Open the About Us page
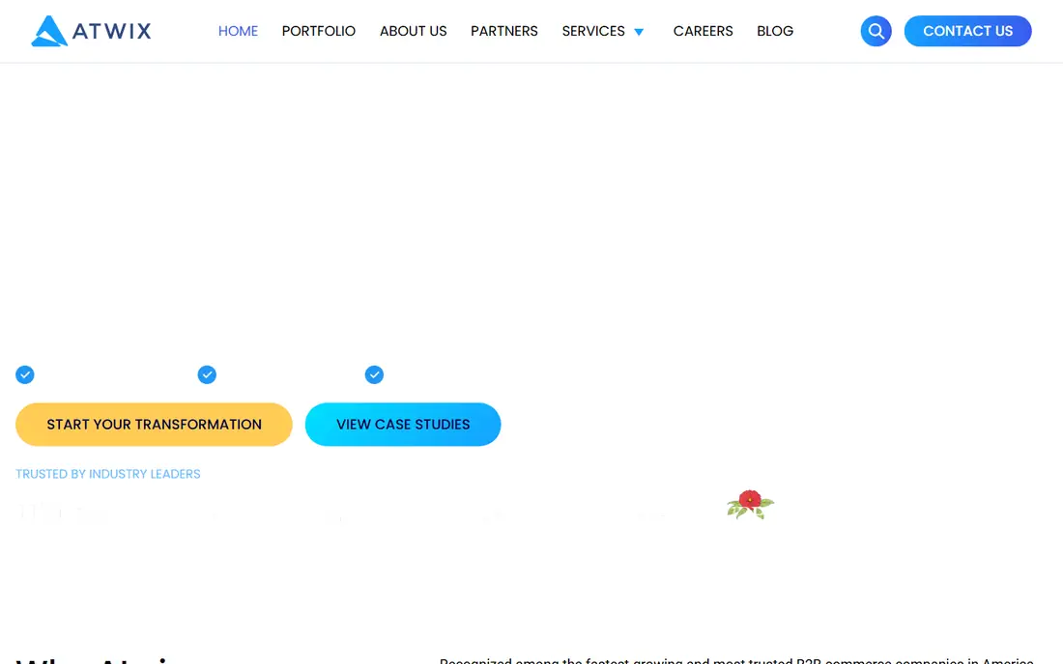1063x664 pixels. pos(413,31)
